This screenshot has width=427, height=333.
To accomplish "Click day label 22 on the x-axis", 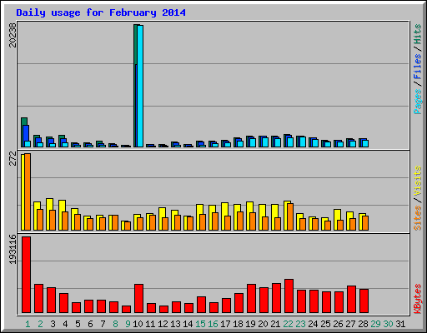I will (288, 324).
